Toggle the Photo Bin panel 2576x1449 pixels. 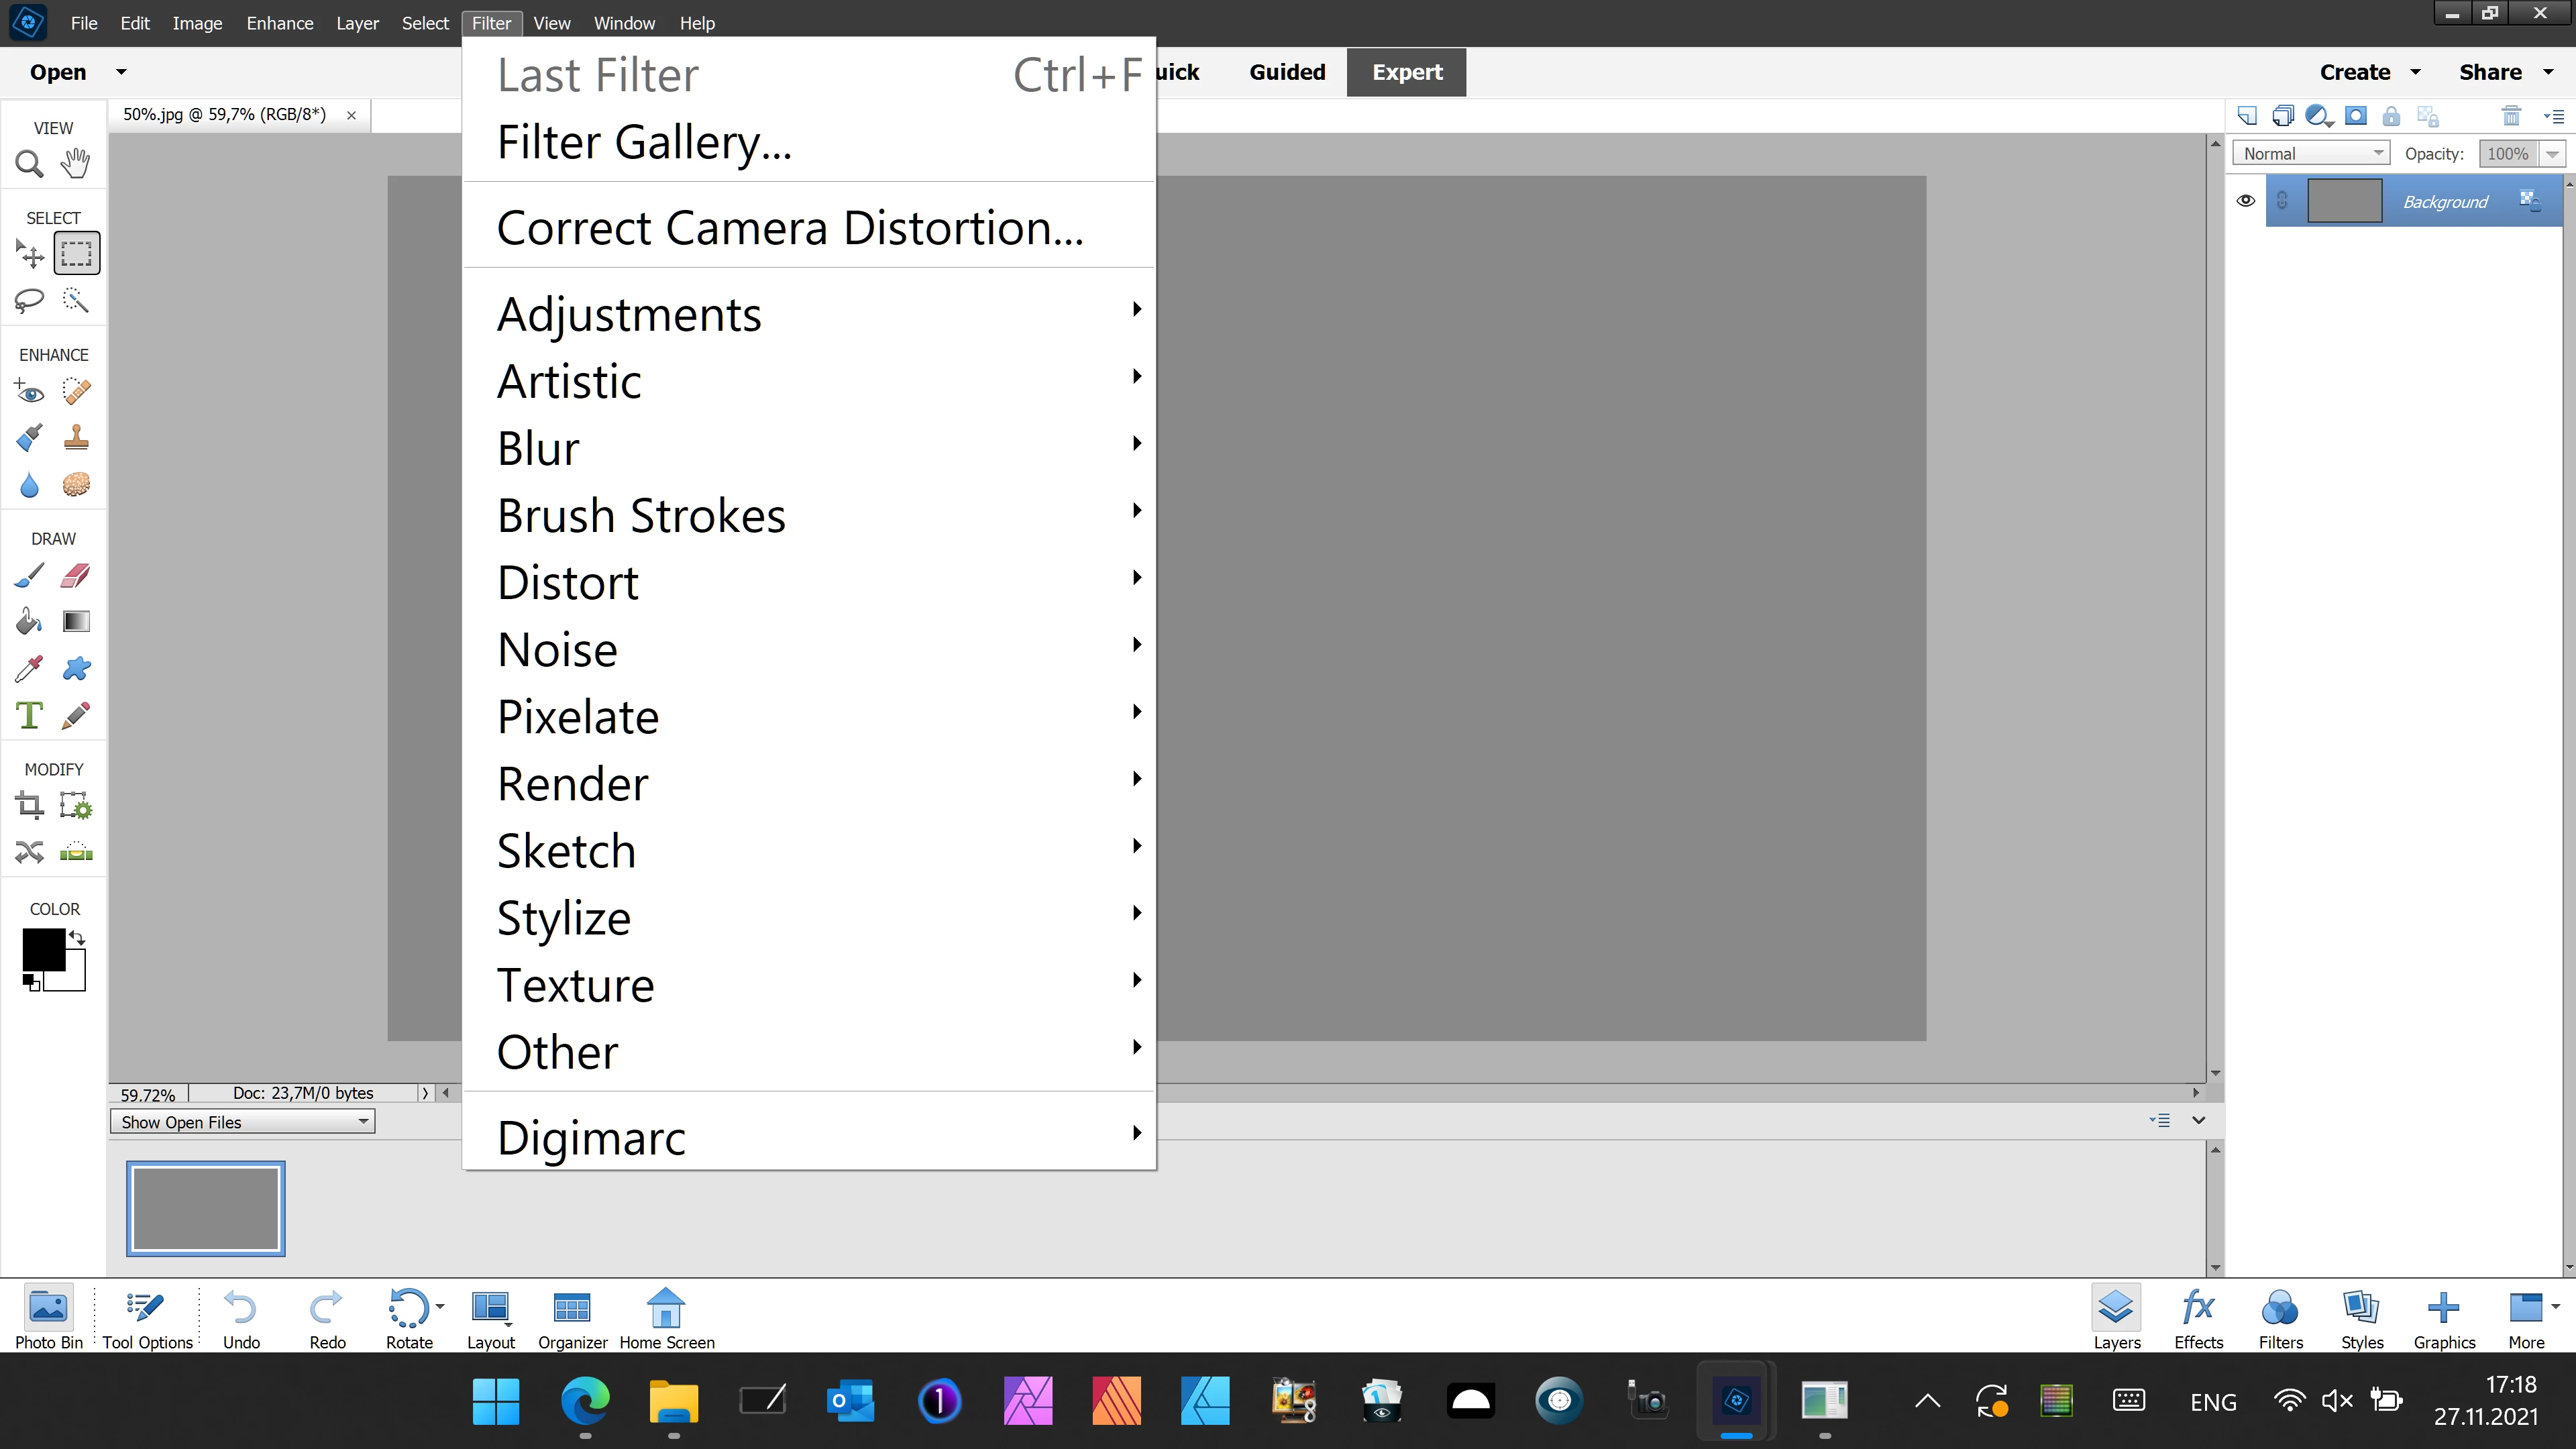tap(48, 1318)
